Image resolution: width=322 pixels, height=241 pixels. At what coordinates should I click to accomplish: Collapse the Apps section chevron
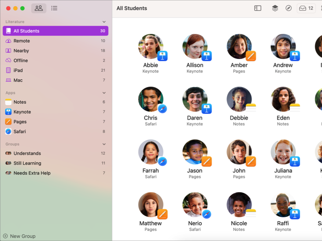(104, 93)
